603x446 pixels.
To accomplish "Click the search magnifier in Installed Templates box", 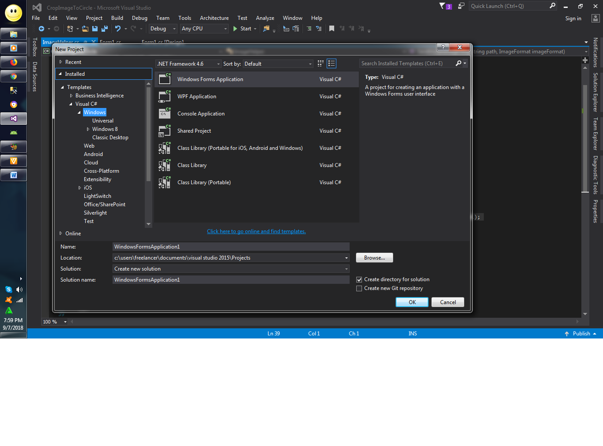I will click(x=459, y=63).
